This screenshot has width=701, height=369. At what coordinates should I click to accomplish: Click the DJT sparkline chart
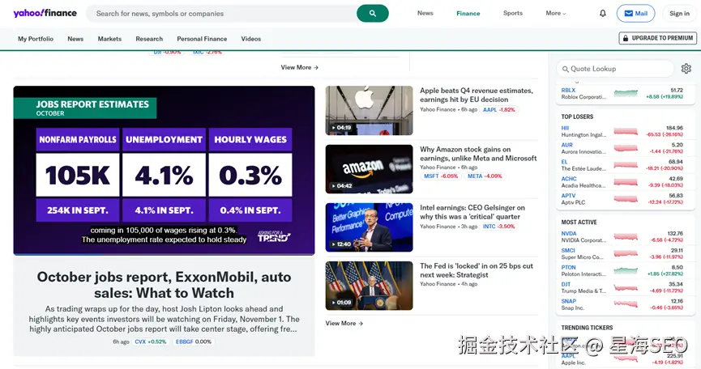tap(626, 288)
